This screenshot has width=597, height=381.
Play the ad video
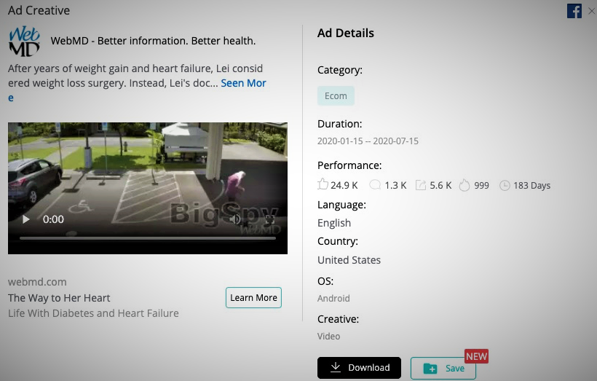pos(26,219)
